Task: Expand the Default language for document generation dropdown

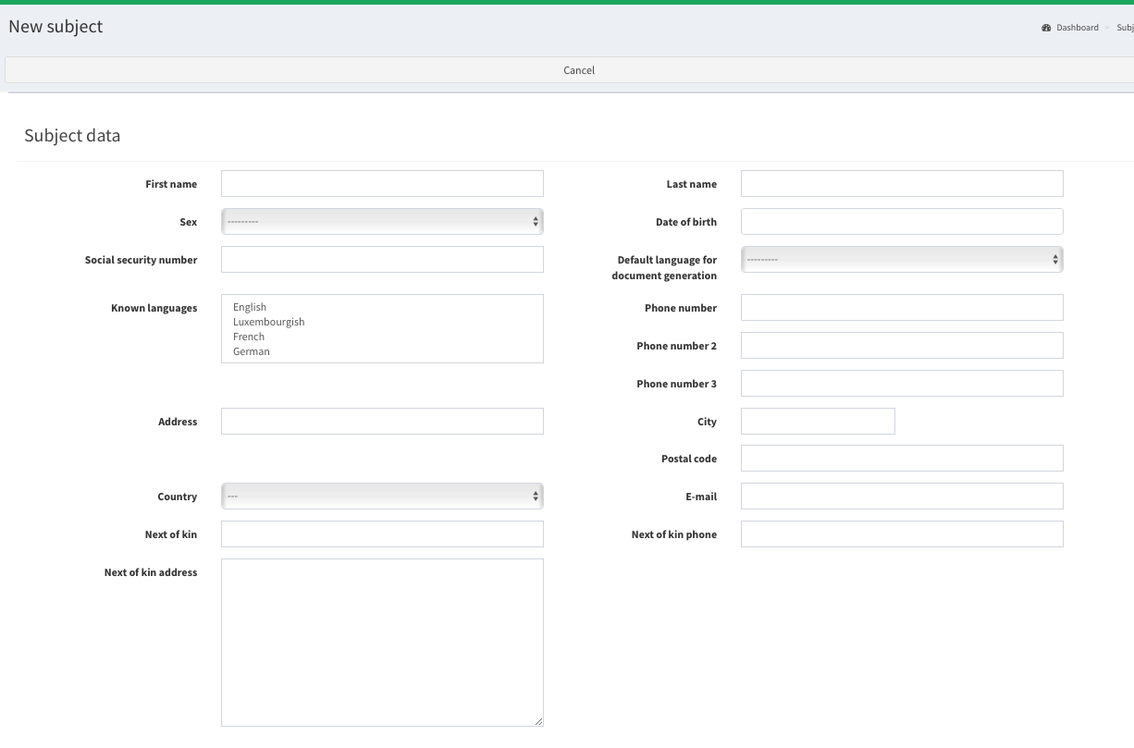Action: tap(901, 260)
